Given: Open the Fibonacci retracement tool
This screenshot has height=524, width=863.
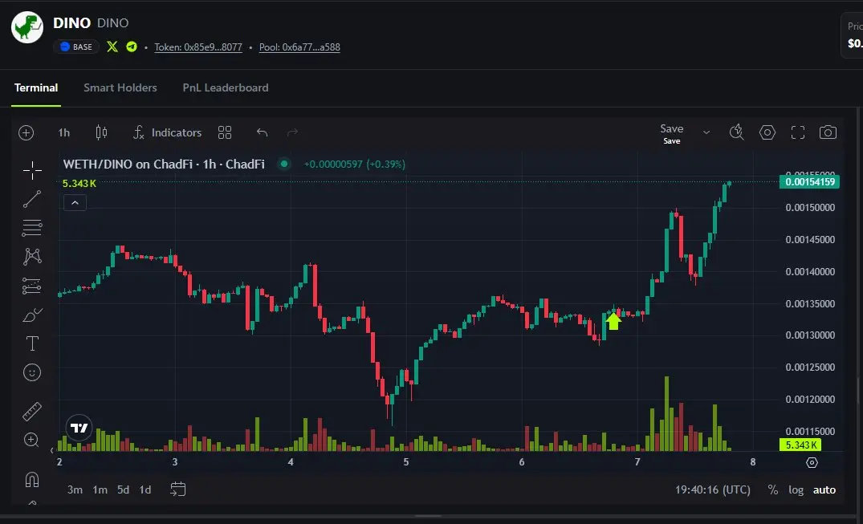Looking at the screenshot, I should [32, 227].
